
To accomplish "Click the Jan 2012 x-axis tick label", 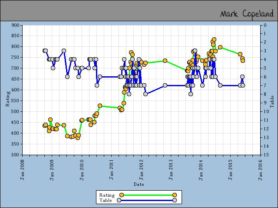I will (142, 167).
